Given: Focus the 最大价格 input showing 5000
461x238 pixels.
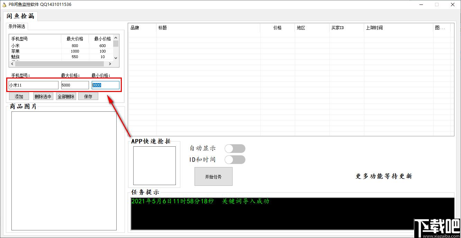Looking at the screenshot, I should click(75, 85).
